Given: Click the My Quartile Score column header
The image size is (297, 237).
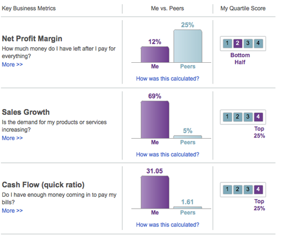Looking at the screenshot, I should click(x=243, y=8).
